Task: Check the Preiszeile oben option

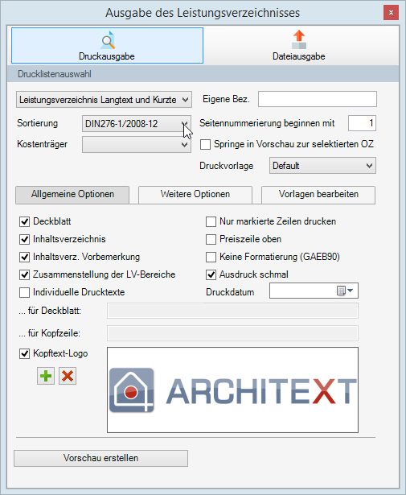Action: pyautogui.click(x=211, y=239)
